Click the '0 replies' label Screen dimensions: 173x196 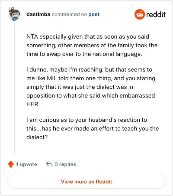(x=65, y=164)
